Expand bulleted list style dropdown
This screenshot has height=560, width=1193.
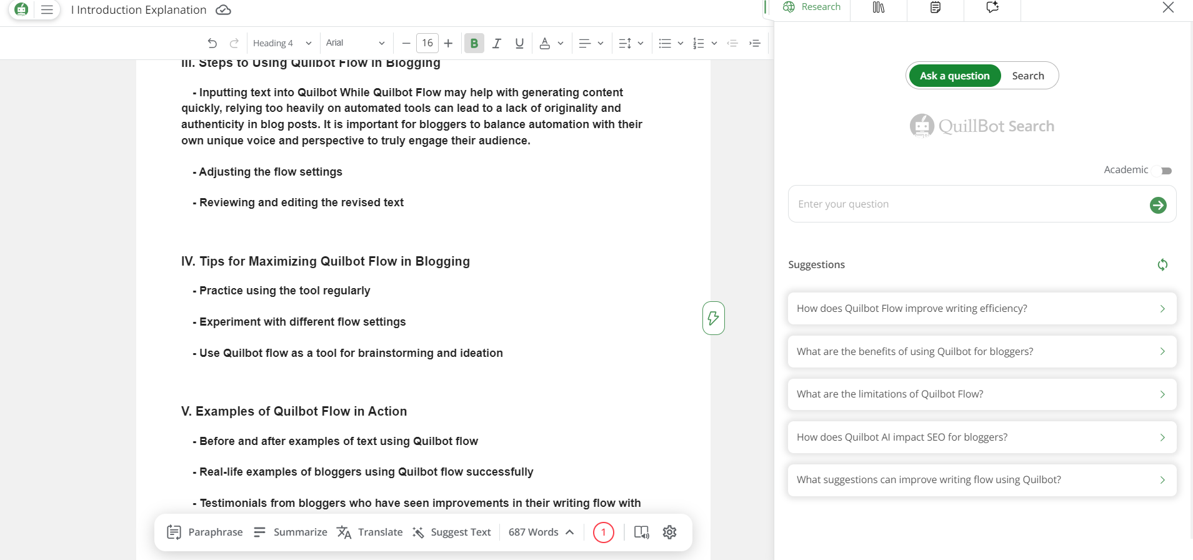[681, 43]
